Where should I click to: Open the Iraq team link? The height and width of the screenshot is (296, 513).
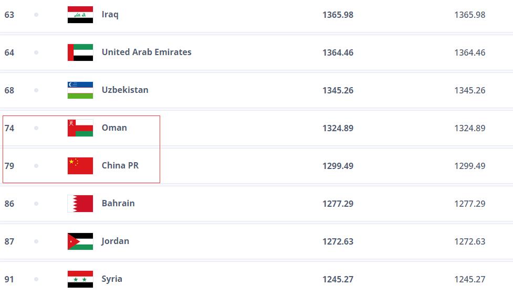pos(110,15)
